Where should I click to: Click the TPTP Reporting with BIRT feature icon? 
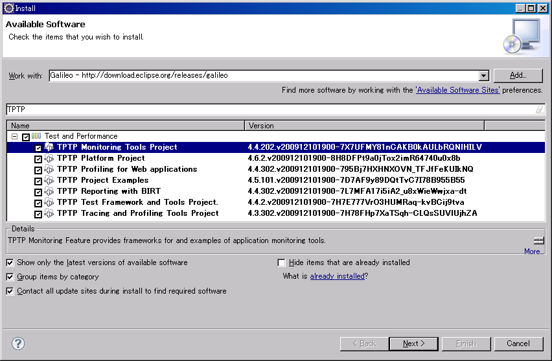[49, 192]
